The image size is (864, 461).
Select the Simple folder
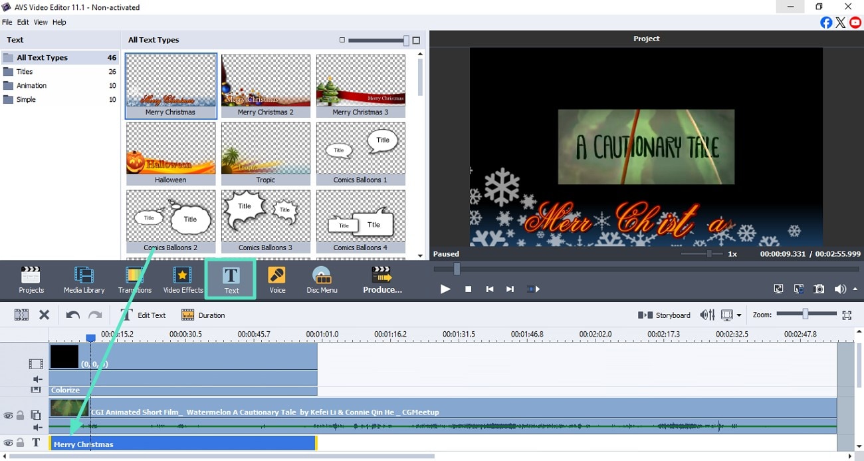[60, 99]
